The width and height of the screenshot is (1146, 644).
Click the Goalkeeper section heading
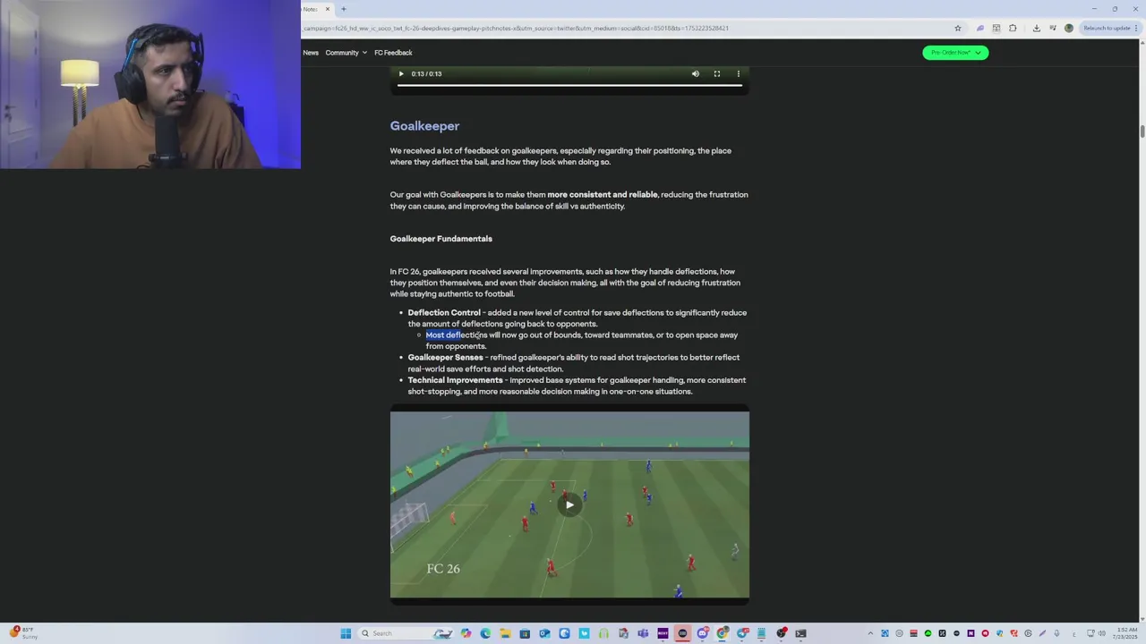pyautogui.click(x=424, y=126)
